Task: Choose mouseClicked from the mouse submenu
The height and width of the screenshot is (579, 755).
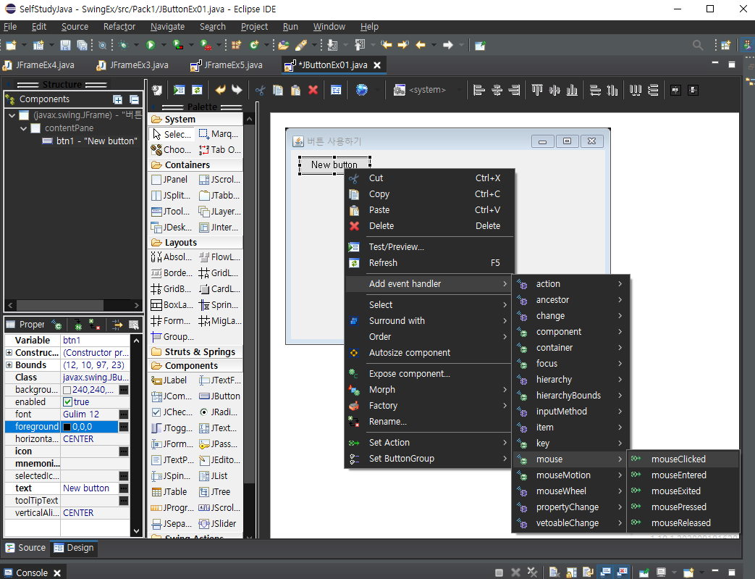Action: [x=683, y=459]
